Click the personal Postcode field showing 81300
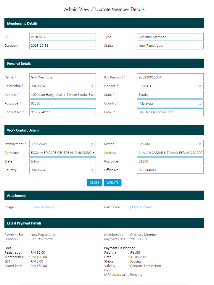This screenshot has width=214, height=285. click(x=62, y=103)
